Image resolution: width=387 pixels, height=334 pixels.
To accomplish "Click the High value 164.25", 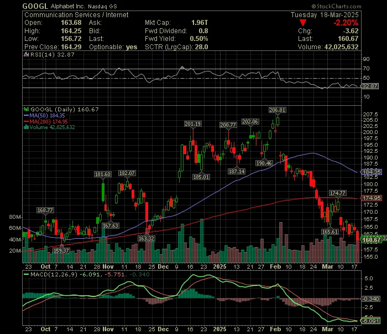I will (71, 30).
